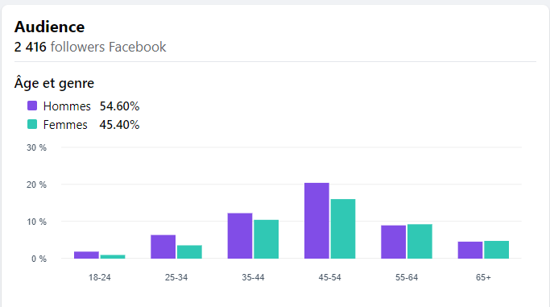This screenshot has width=550, height=307.
Task: Click the Femmes legend label
Action: 65,125
